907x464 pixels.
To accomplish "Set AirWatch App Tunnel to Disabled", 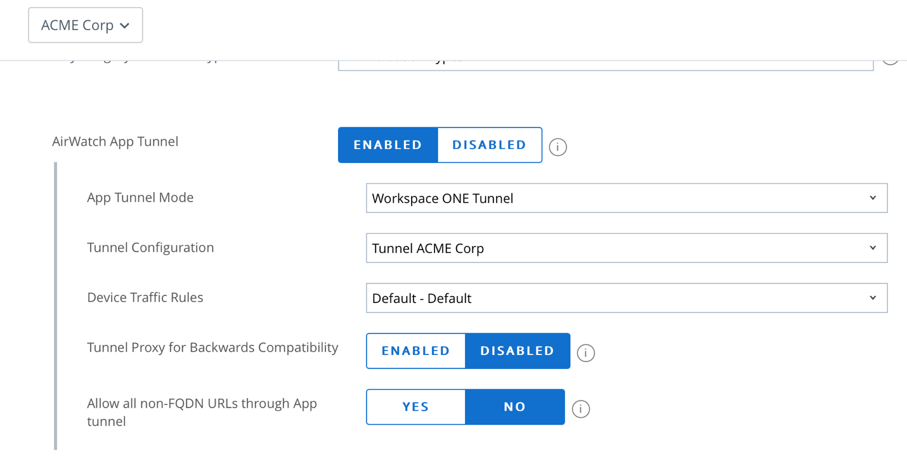I will (489, 145).
